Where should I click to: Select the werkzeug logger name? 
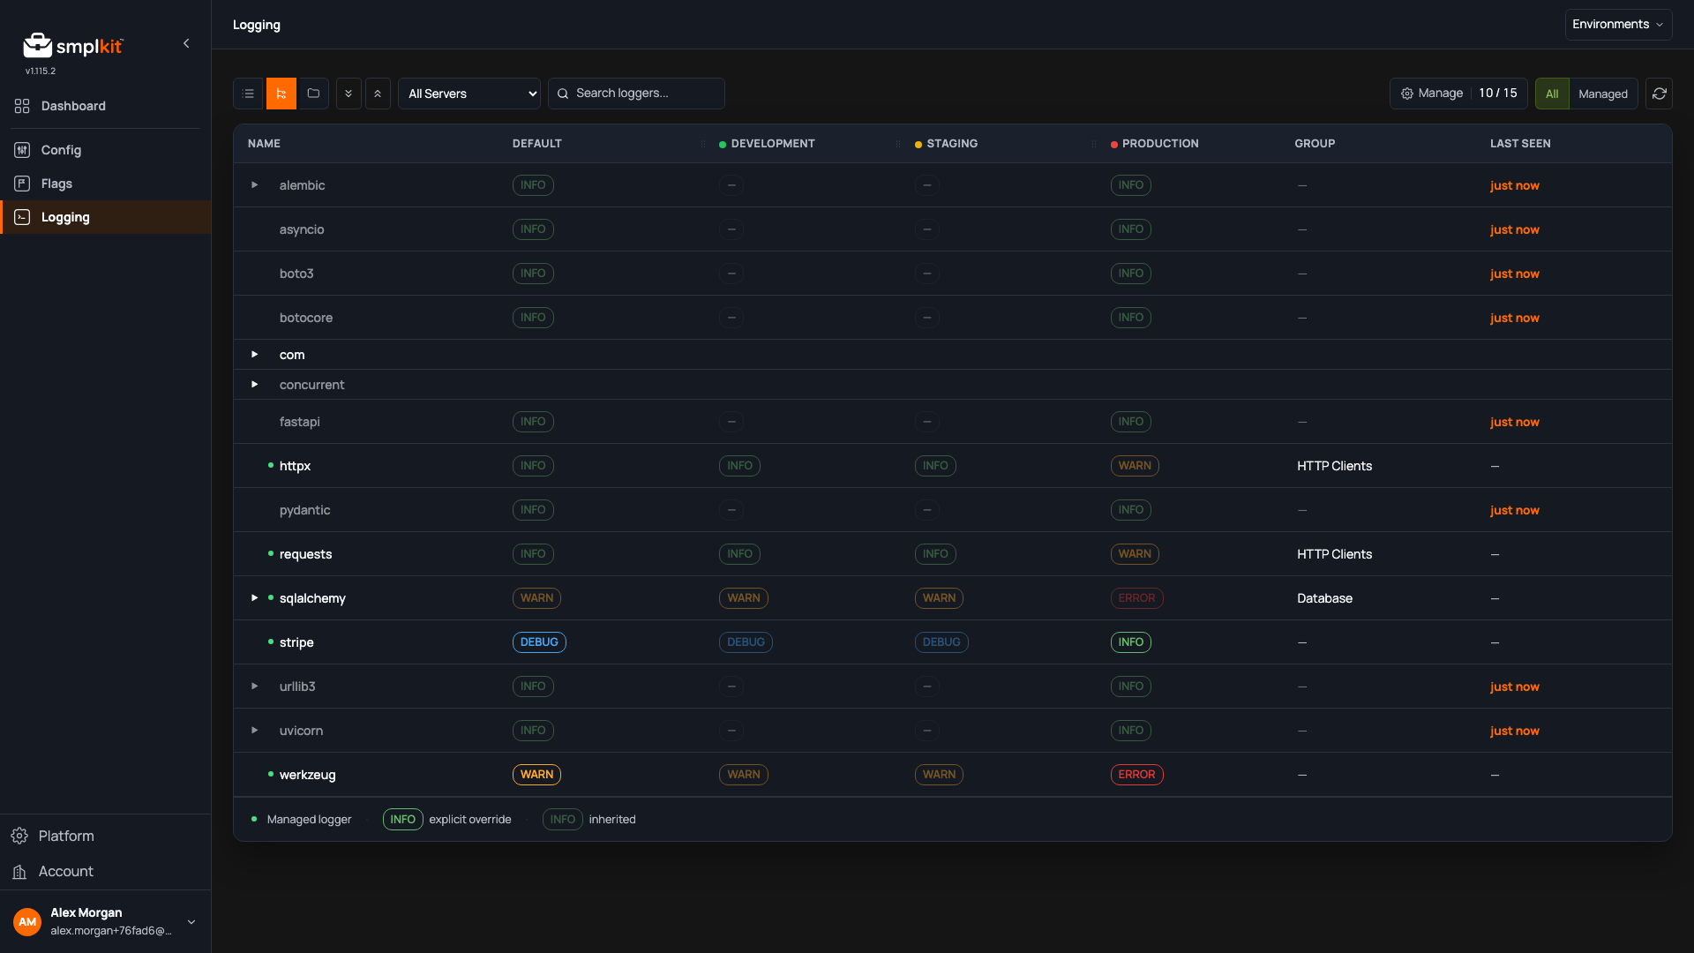[307, 775]
